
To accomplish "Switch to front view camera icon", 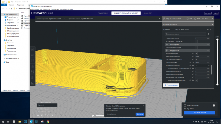I will click(x=41, y=115).
